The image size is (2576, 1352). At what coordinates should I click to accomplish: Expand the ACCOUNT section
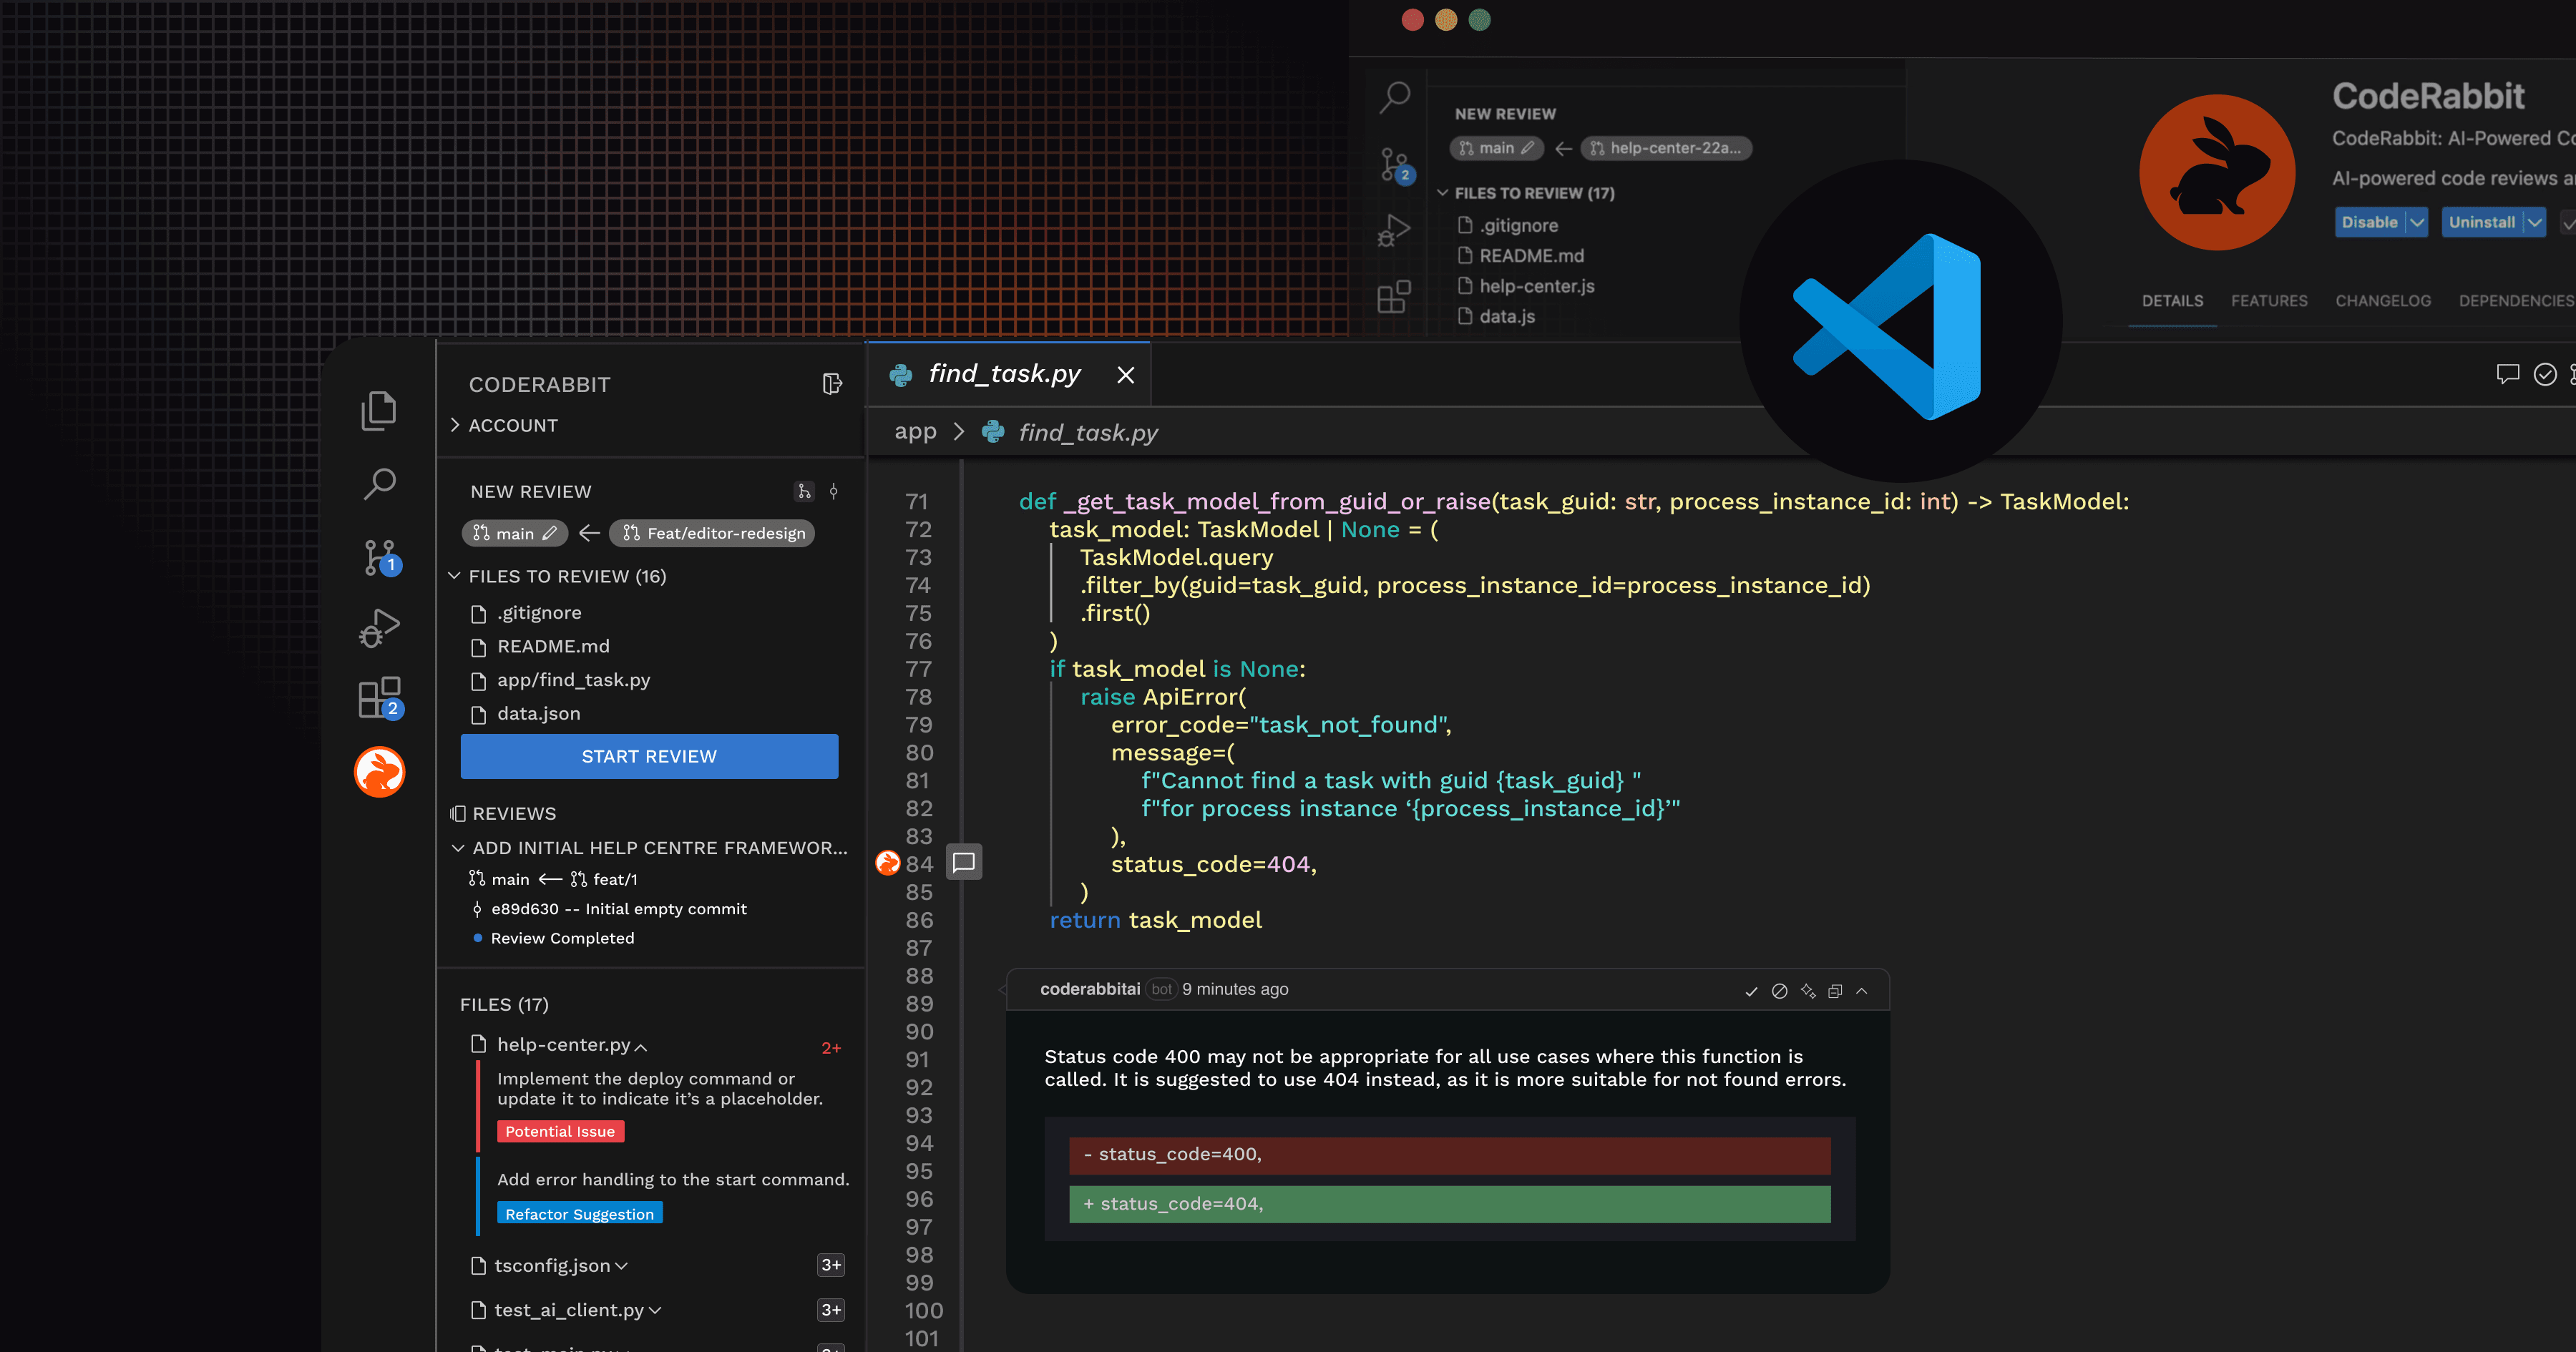[512, 425]
